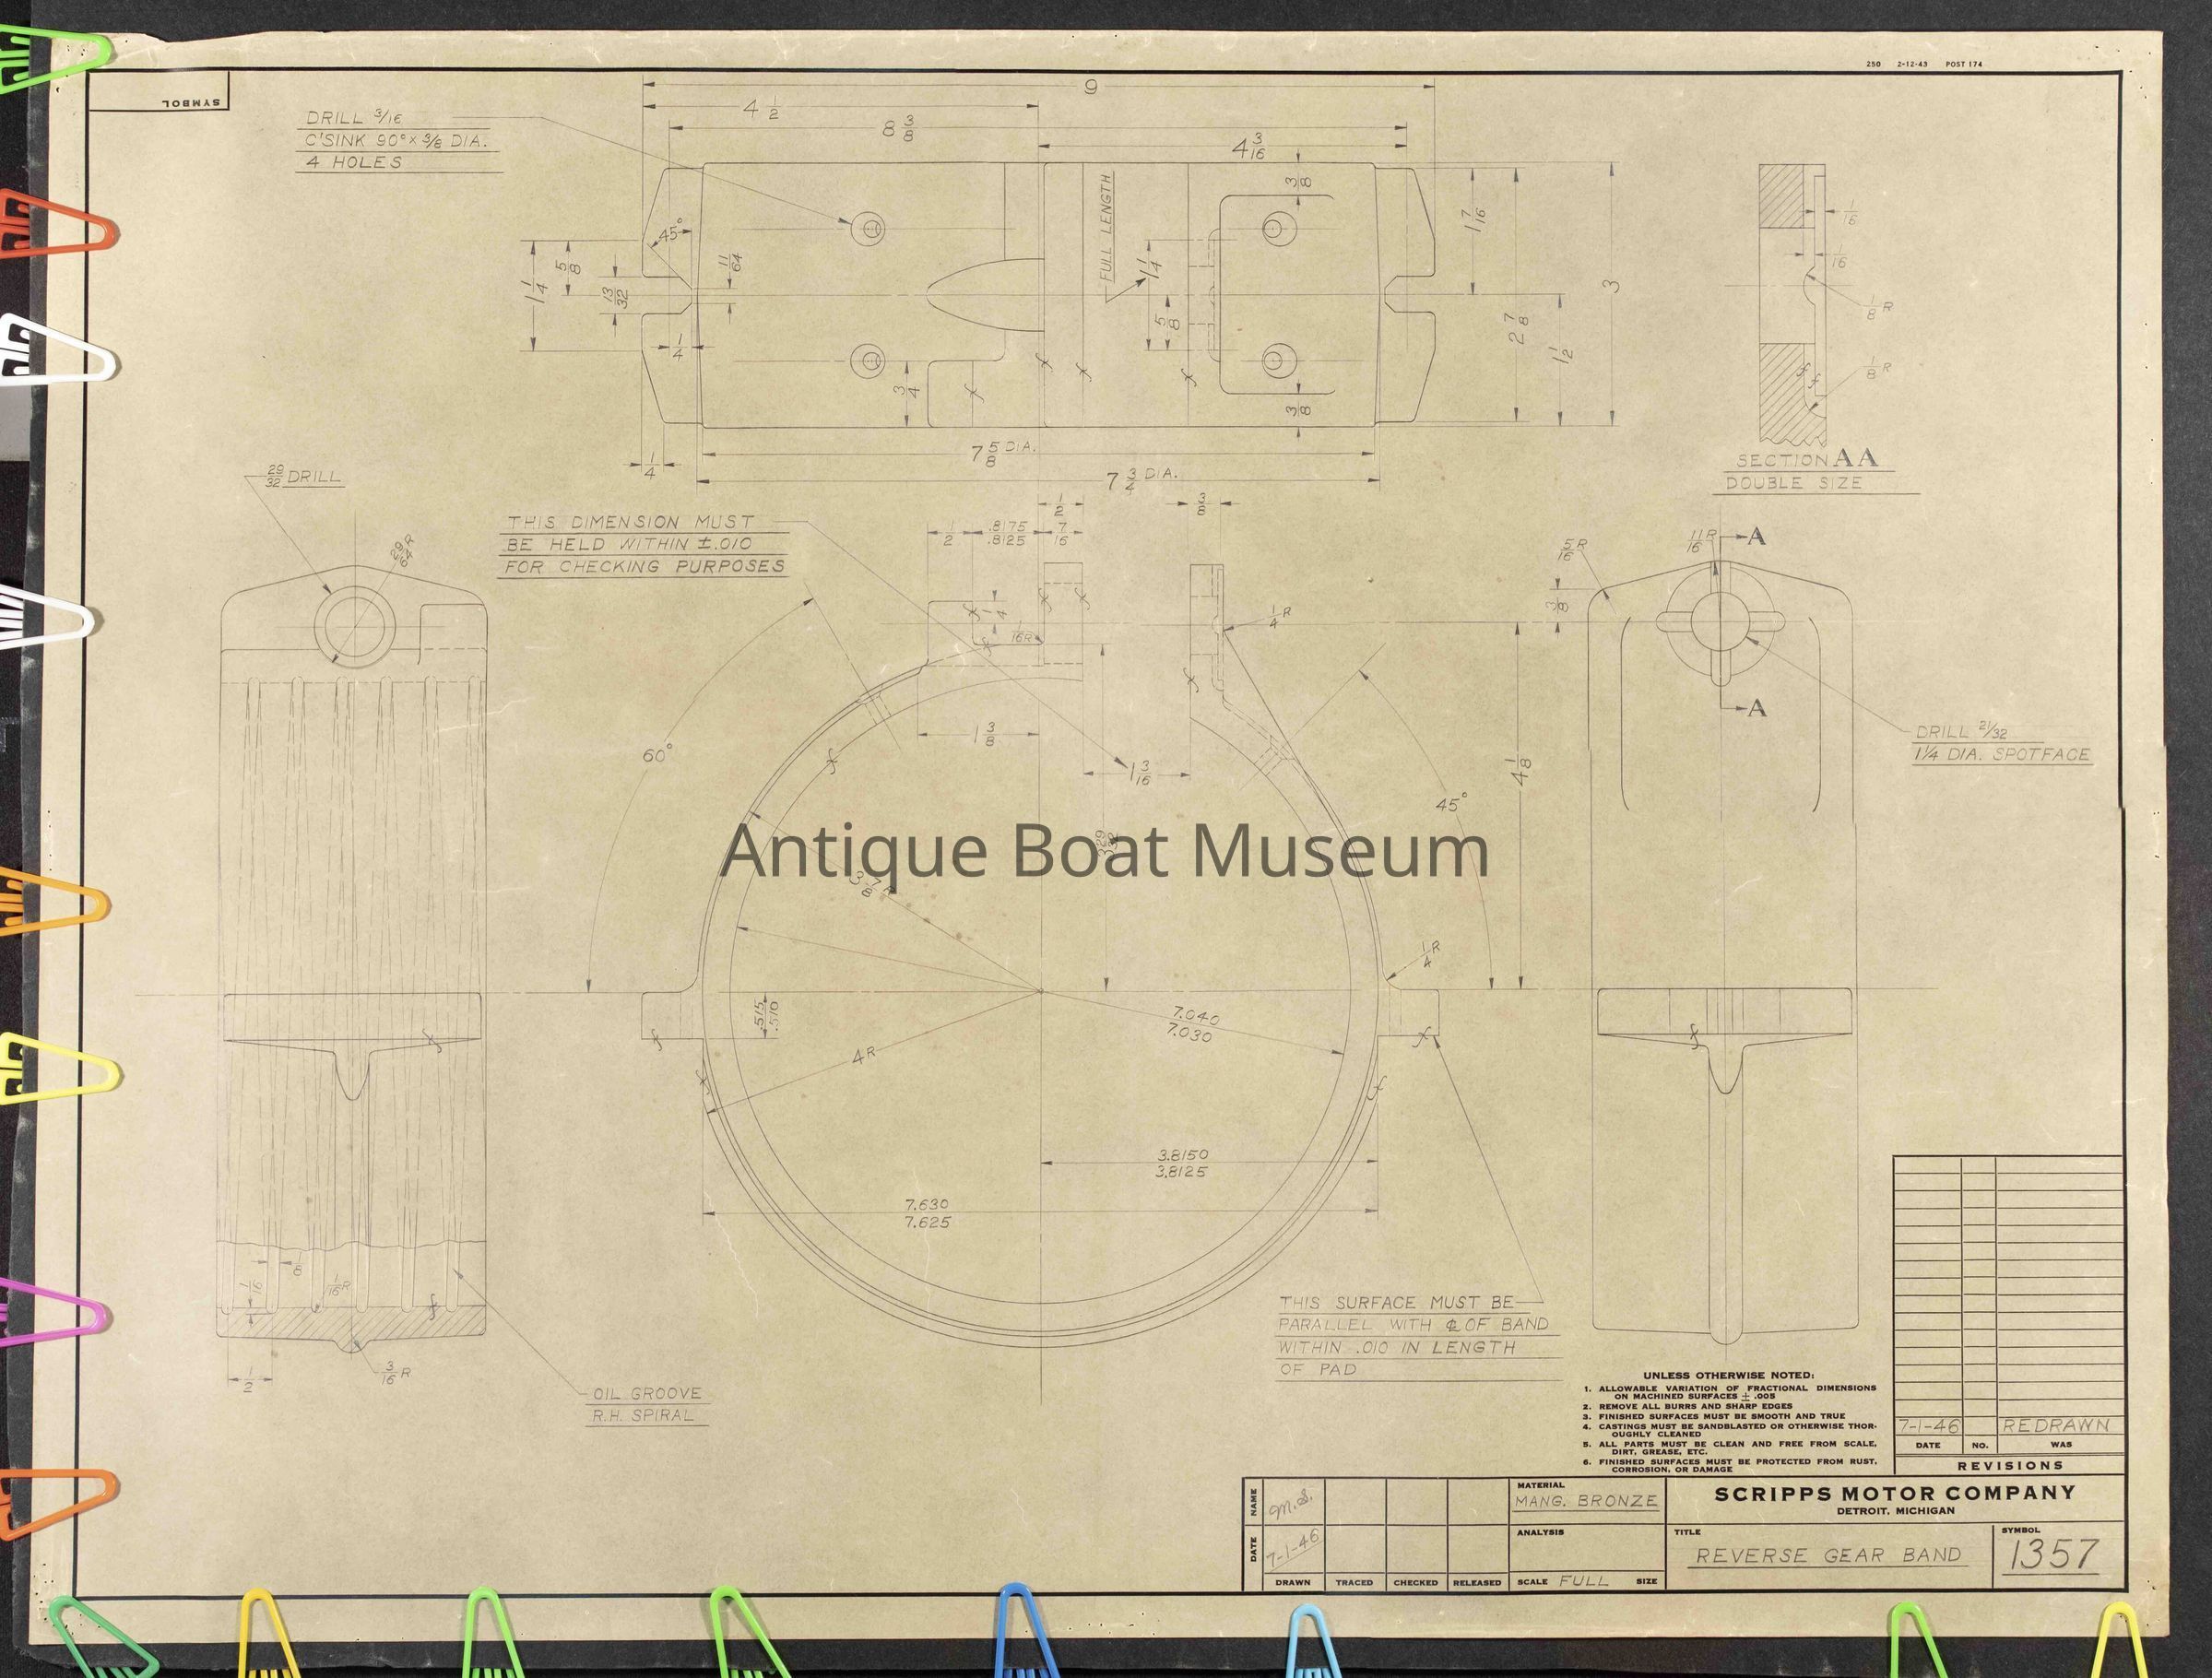Viewport: 2212px width, 1678px height.
Task: Click the 'REDRAWN' revision entry
Action: 2058,1427
